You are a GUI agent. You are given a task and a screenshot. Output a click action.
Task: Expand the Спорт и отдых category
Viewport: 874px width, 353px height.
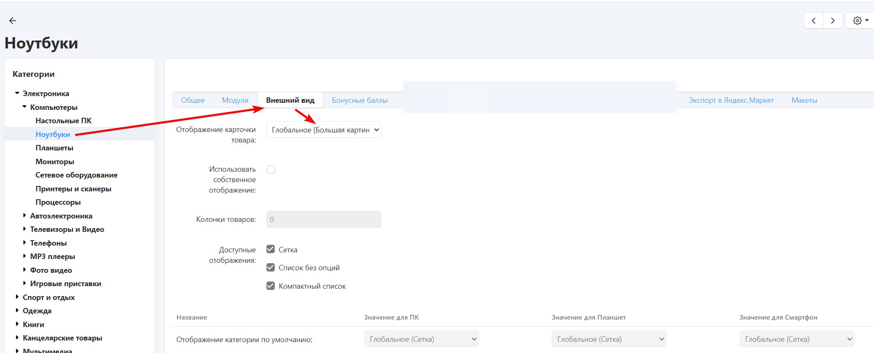(17, 297)
